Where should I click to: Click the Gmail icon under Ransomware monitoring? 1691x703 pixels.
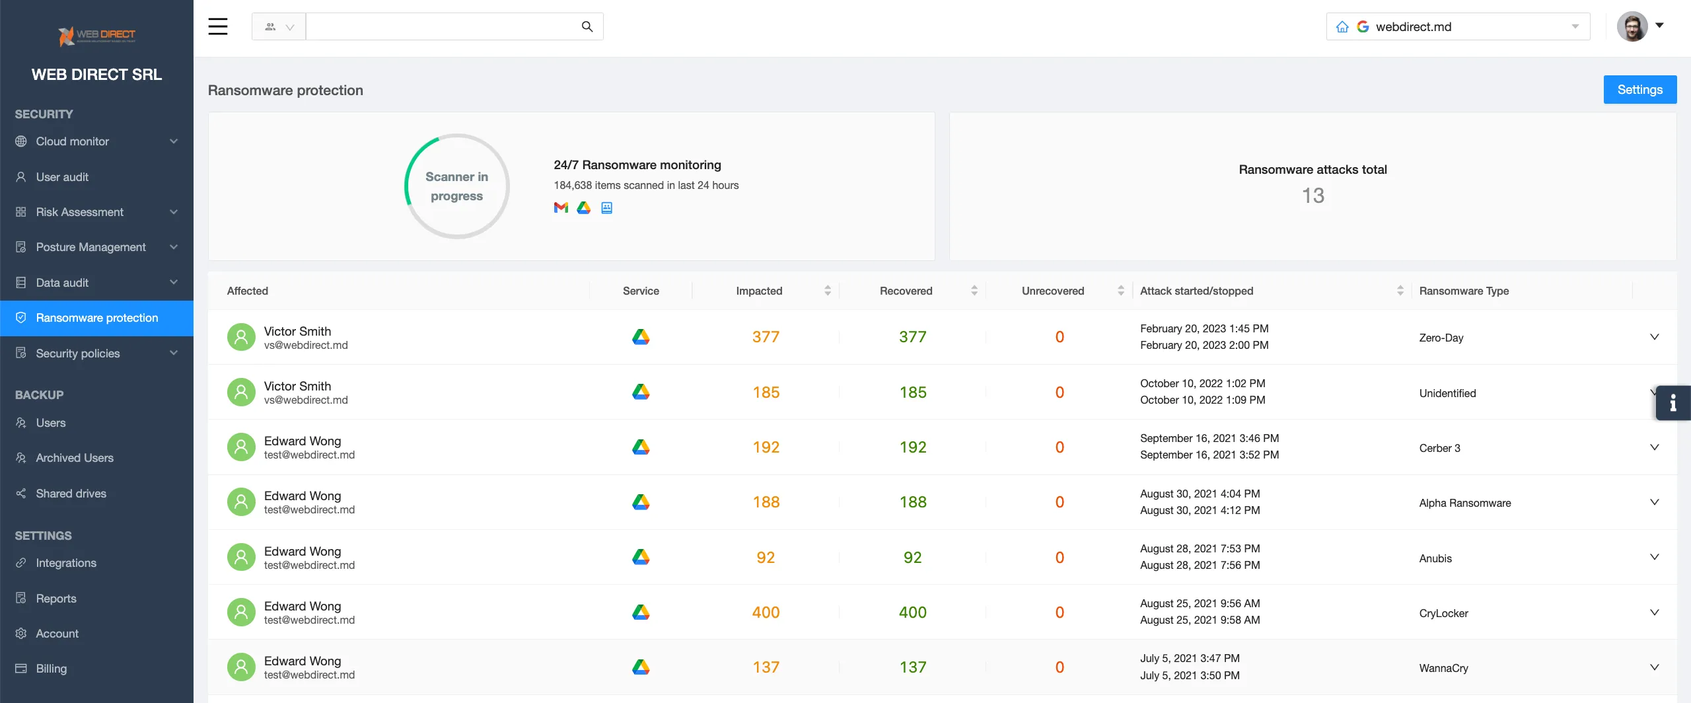(x=561, y=208)
